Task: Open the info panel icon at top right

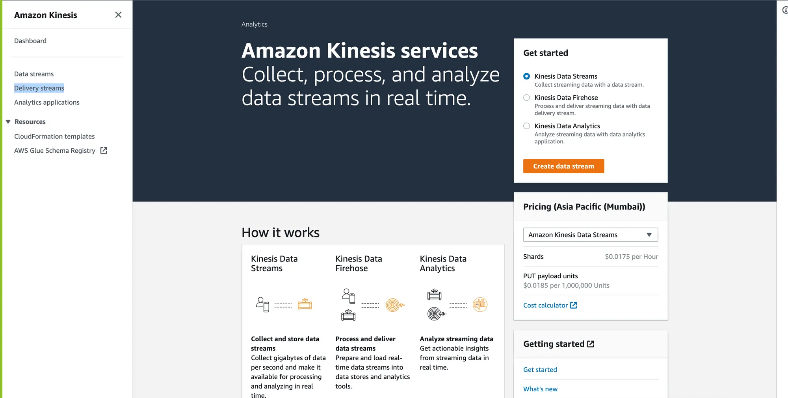Action: coord(785,10)
